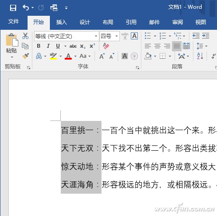This screenshot has height=216, width=217.
Task: Open the Customize Quick Access Toolbar menu
Action: [66, 8]
